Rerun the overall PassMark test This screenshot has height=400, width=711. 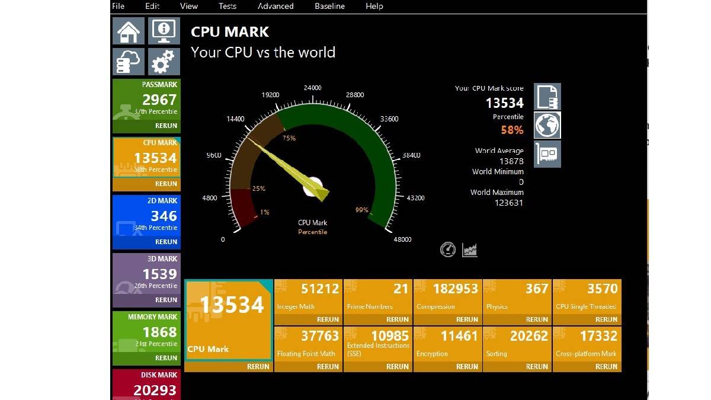point(166,126)
